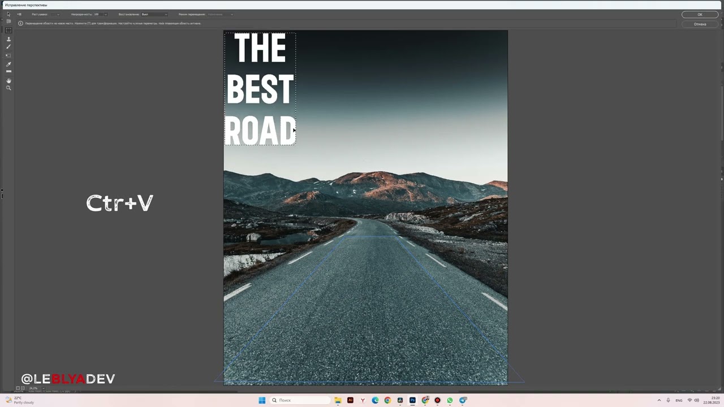The image size is (724, 407).
Task: Select the Eyedropper tool
Action: [8, 64]
